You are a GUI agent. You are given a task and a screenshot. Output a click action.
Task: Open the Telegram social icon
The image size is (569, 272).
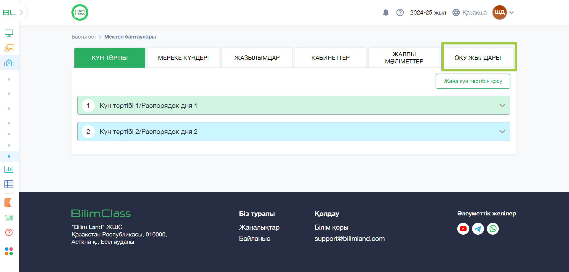click(478, 229)
